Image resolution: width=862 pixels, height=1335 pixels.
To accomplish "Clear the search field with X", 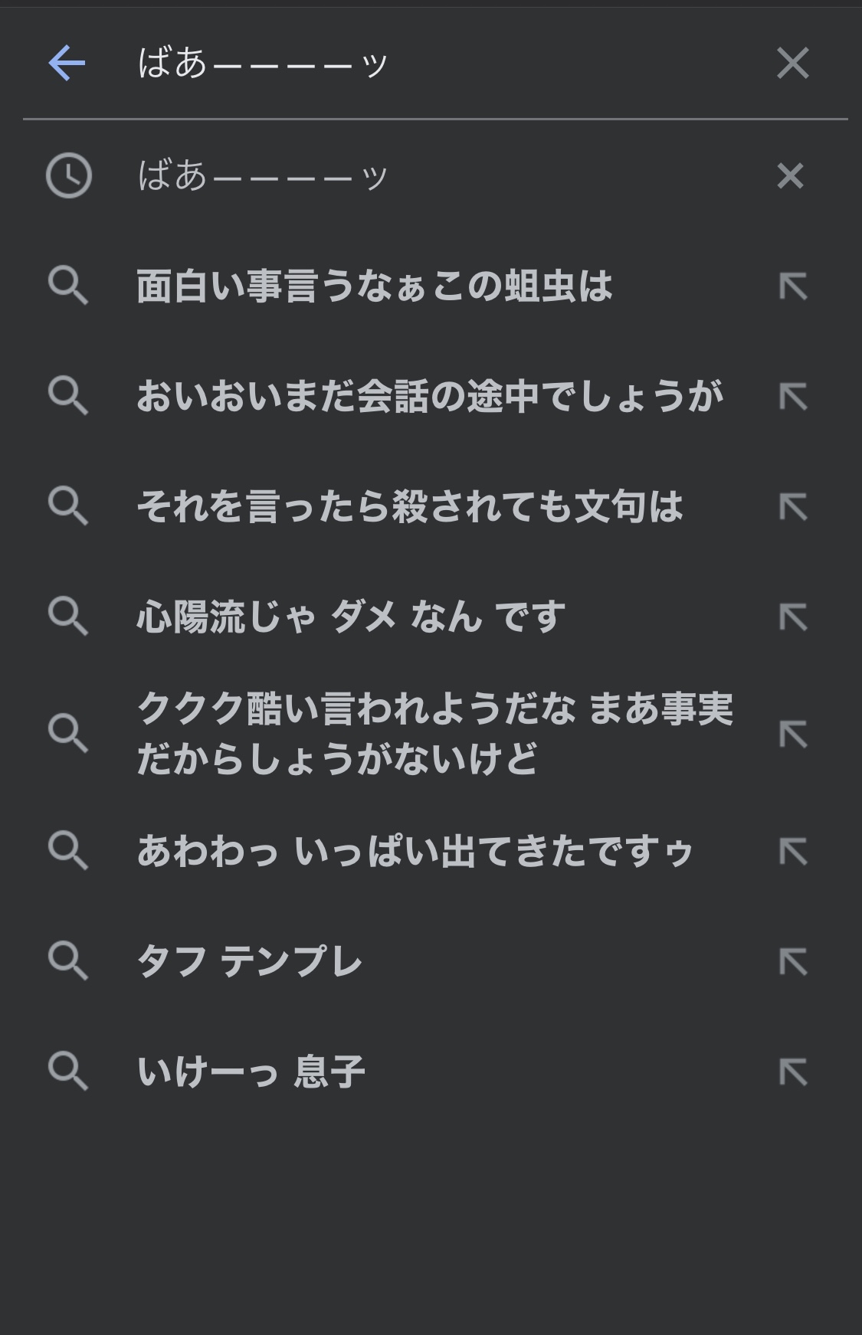I will (792, 63).
